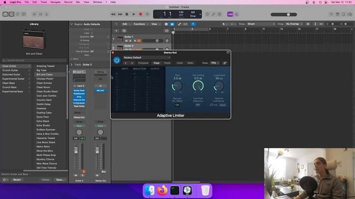This screenshot has width=355, height=199.
Task: Open the Tuner in the control bar
Action: pyautogui.click(x=214, y=14)
